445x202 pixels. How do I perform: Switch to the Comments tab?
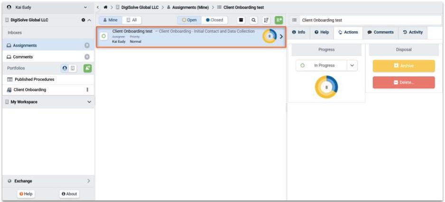click(x=380, y=32)
